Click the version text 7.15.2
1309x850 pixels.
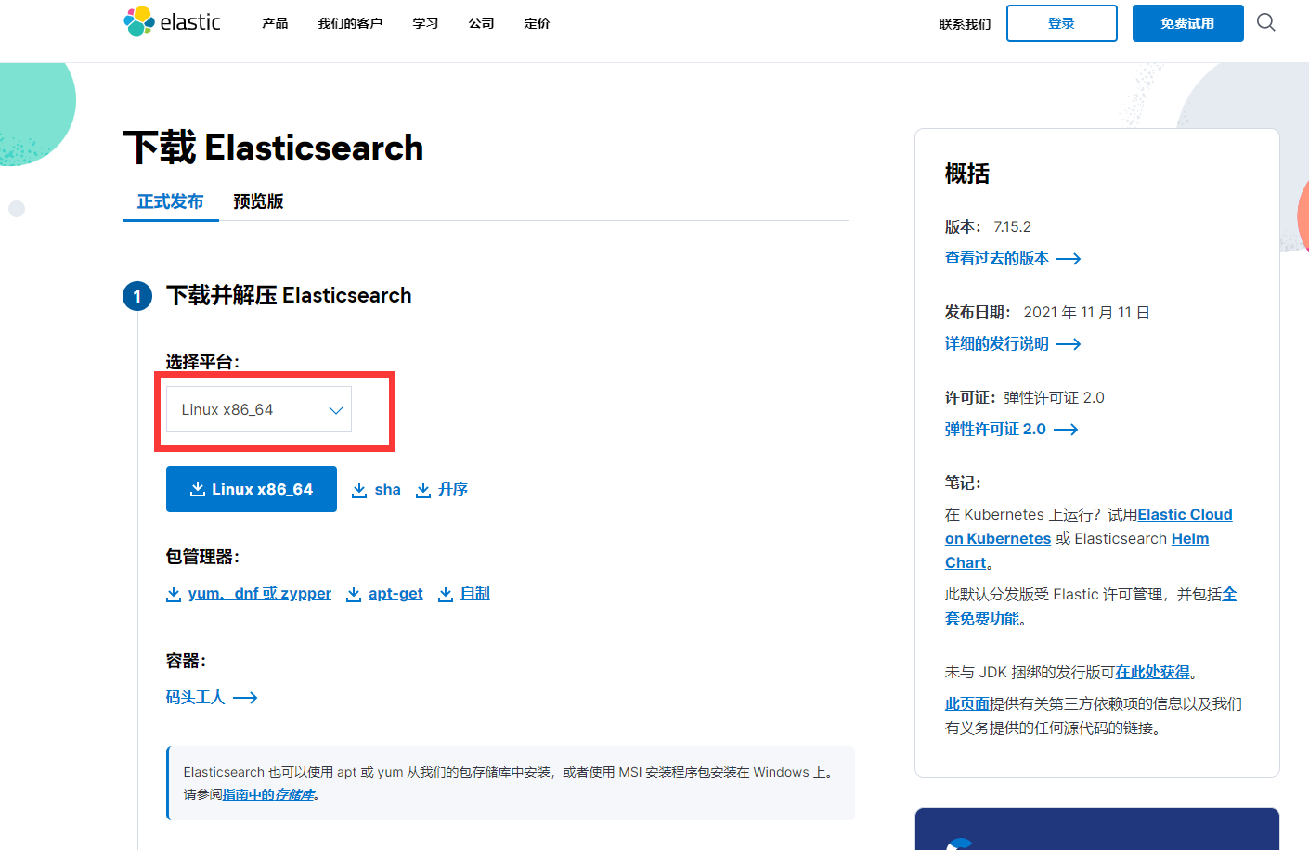1012,227
